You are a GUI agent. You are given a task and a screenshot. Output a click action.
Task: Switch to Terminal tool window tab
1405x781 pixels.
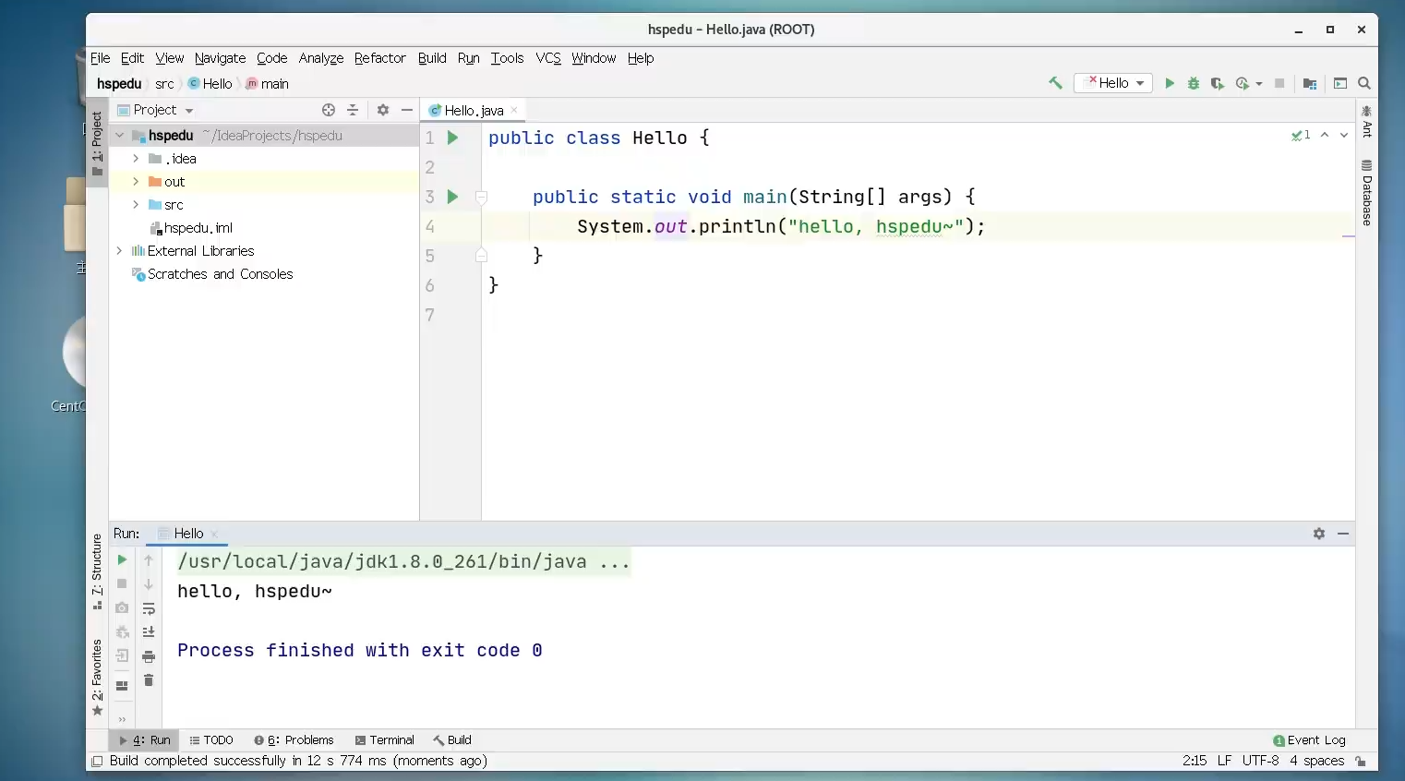pos(384,740)
